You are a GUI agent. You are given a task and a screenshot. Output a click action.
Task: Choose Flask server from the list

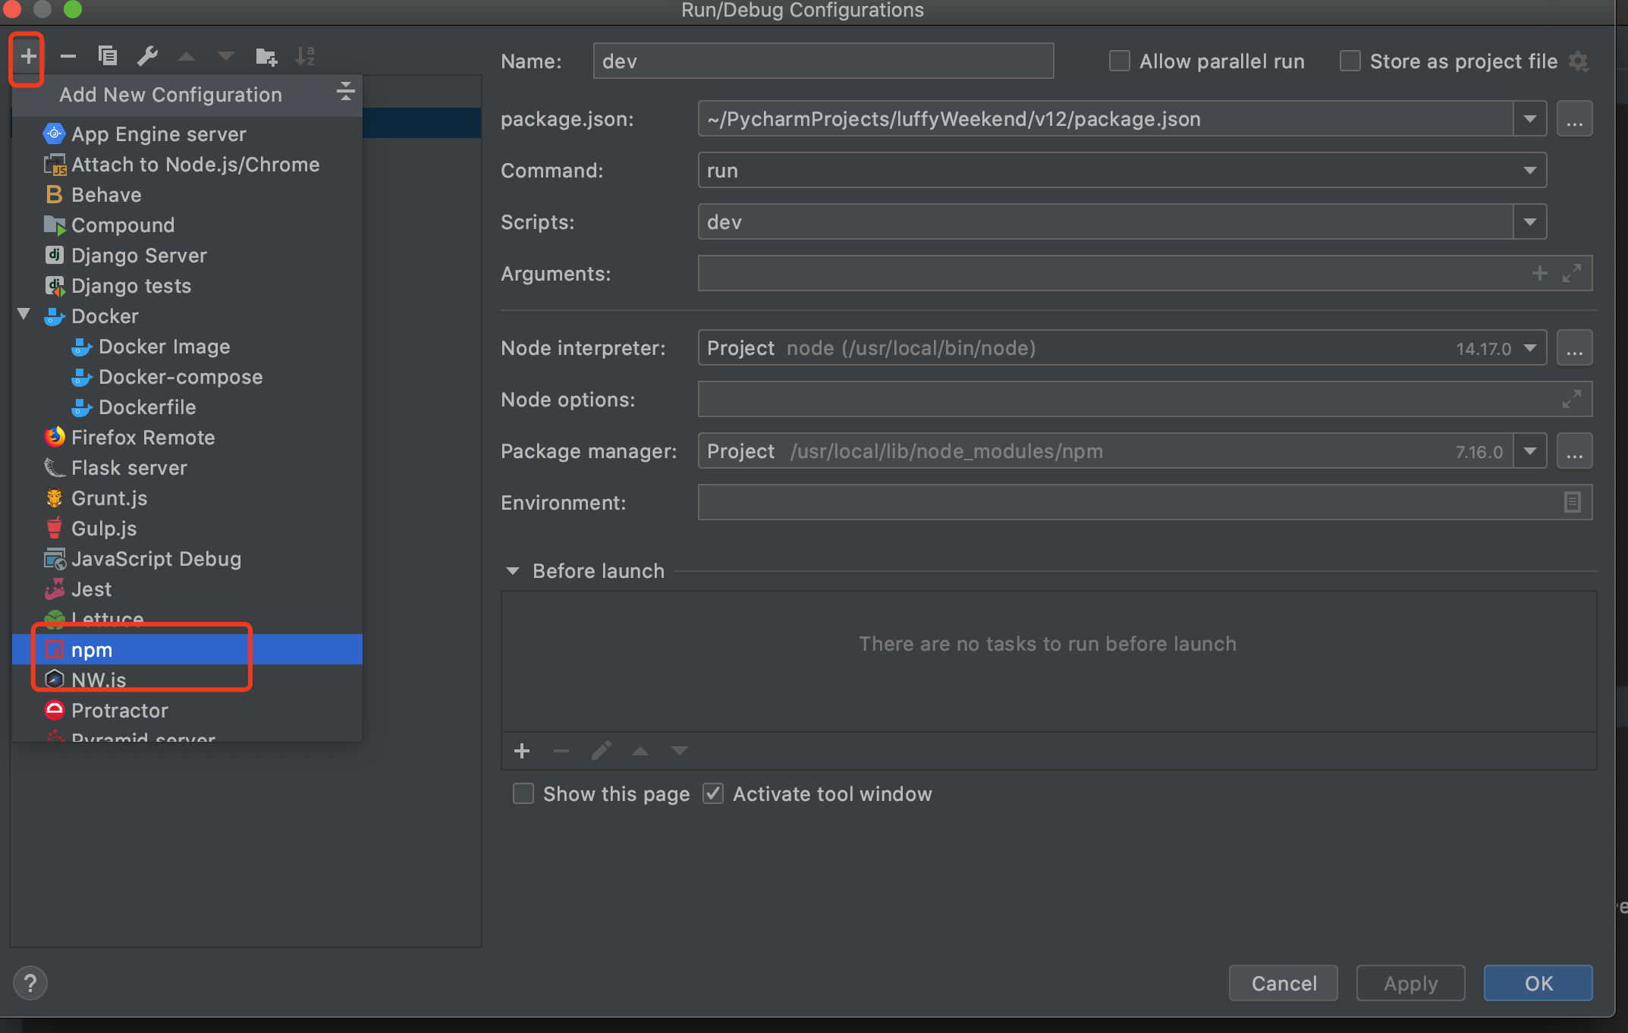pyautogui.click(x=187, y=468)
